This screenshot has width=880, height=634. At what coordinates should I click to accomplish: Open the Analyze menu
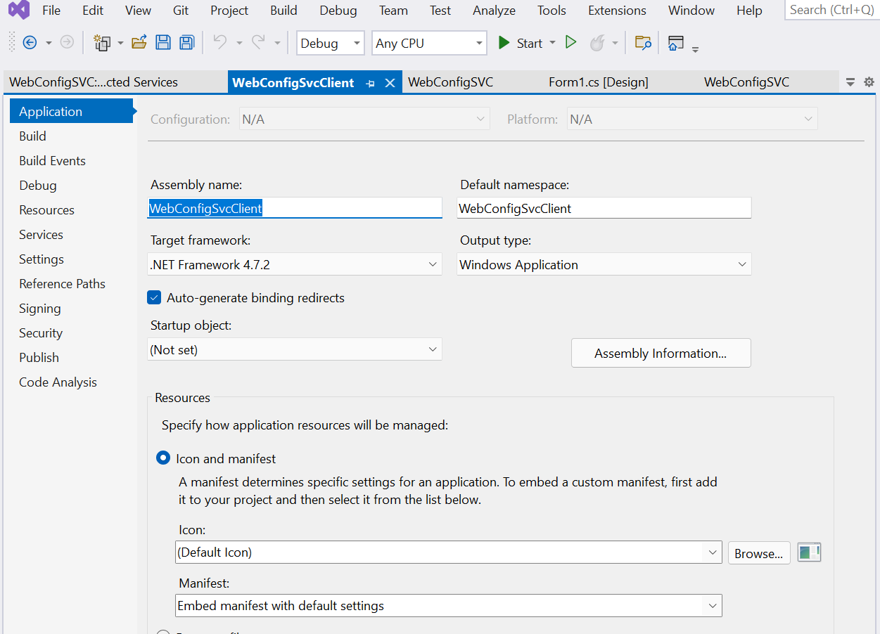click(x=495, y=11)
